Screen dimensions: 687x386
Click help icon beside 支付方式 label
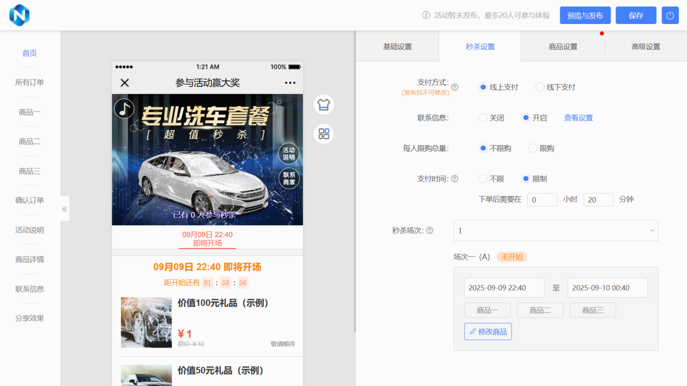[x=454, y=87]
